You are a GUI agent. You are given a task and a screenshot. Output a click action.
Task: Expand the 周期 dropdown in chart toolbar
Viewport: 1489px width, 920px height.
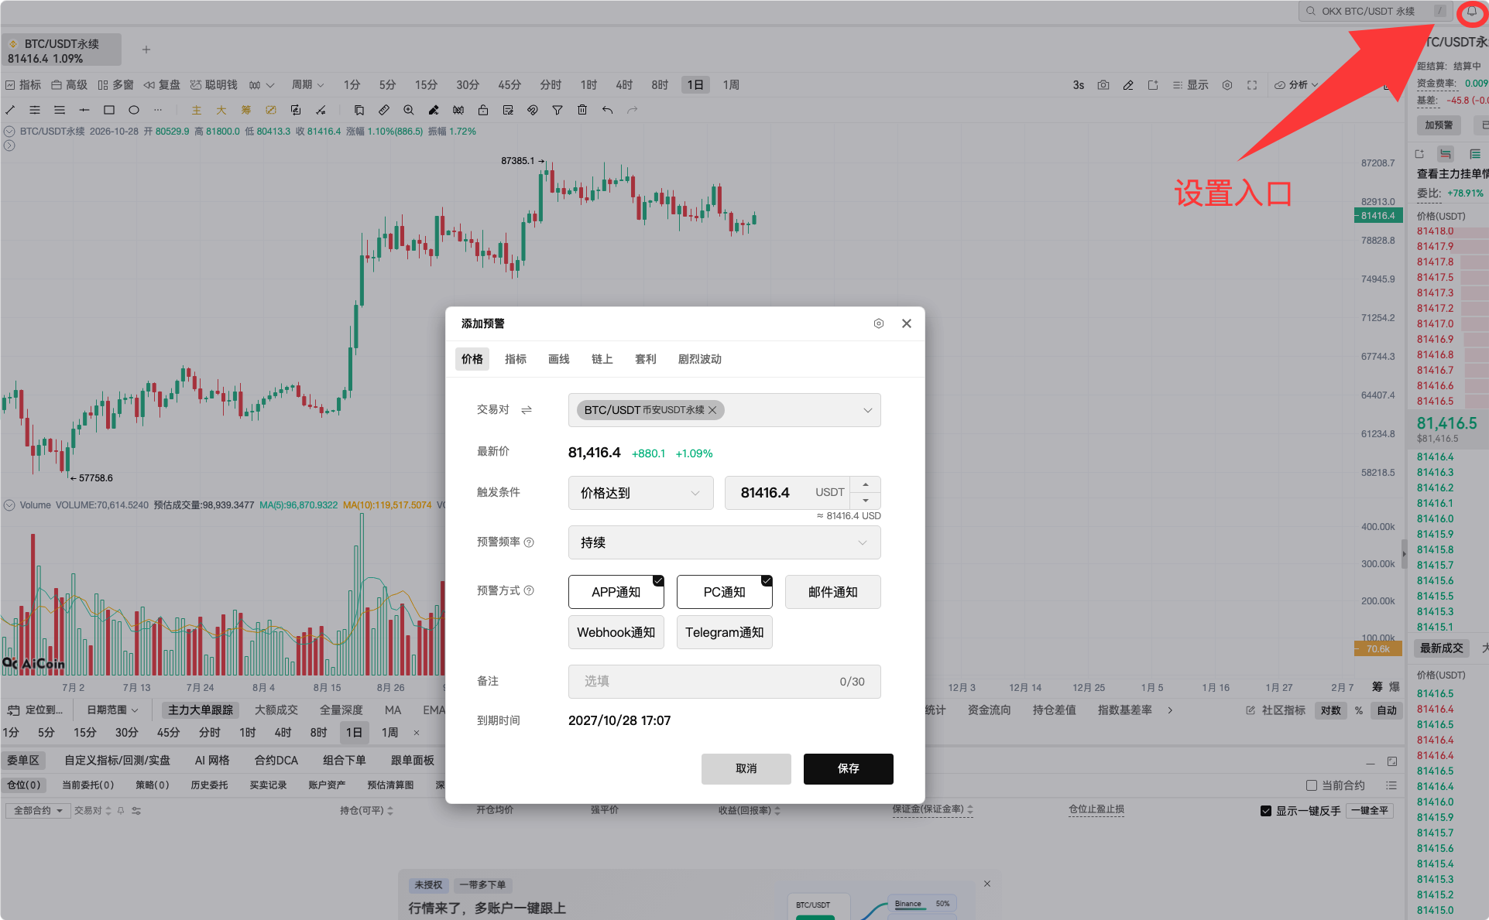(307, 85)
